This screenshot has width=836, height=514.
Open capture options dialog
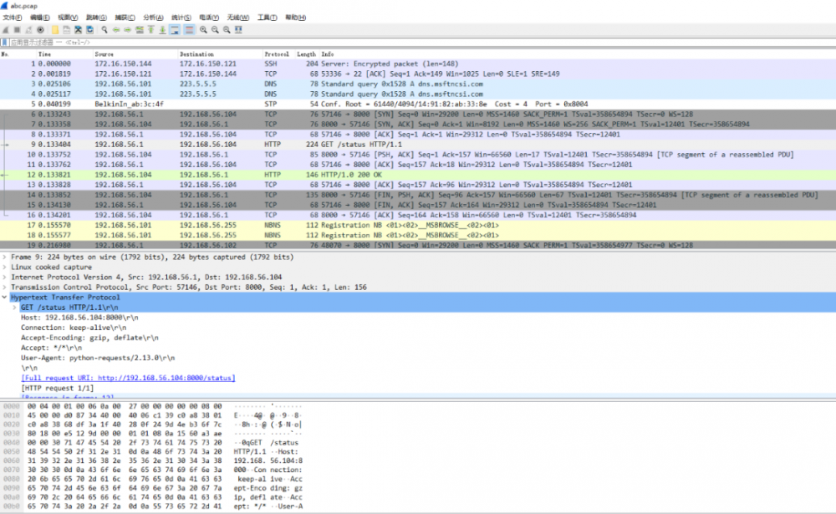(x=40, y=30)
